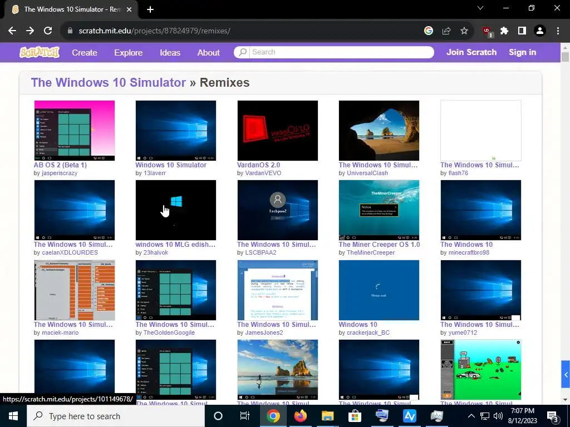The width and height of the screenshot is (570, 427).
Task: Open The Windows 10 Simulator title link
Action: [x=109, y=82]
